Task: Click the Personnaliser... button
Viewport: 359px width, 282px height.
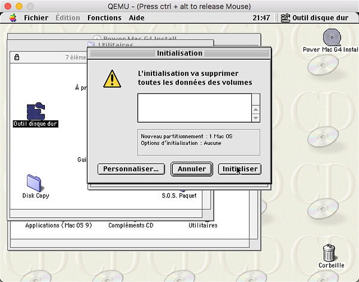Action: [x=131, y=169]
